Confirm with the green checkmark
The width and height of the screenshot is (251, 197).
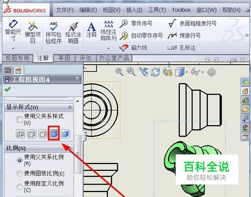tap(8, 89)
